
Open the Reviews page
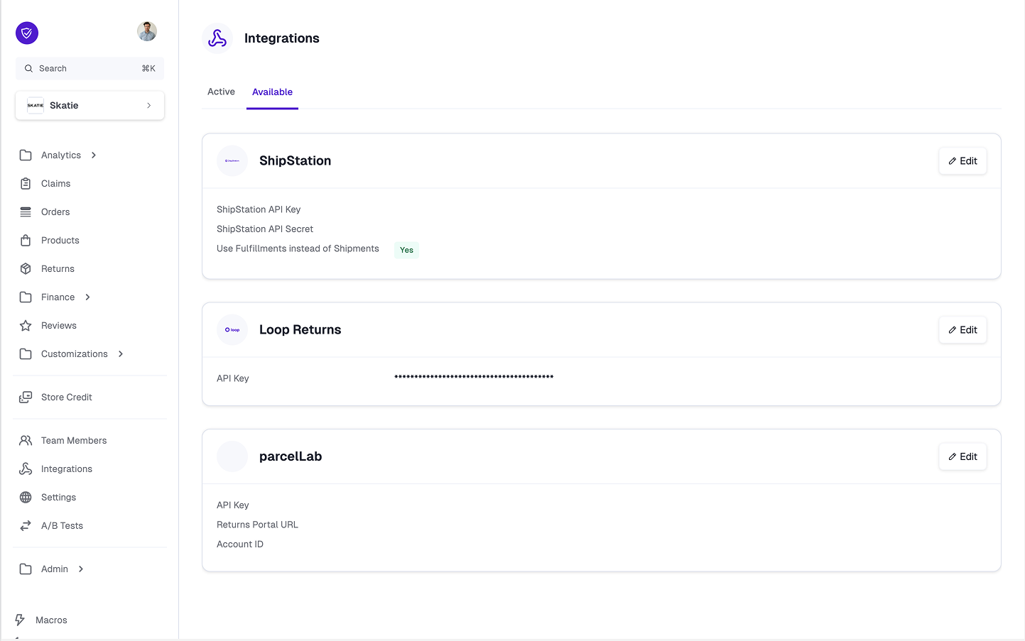click(x=58, y=325)
